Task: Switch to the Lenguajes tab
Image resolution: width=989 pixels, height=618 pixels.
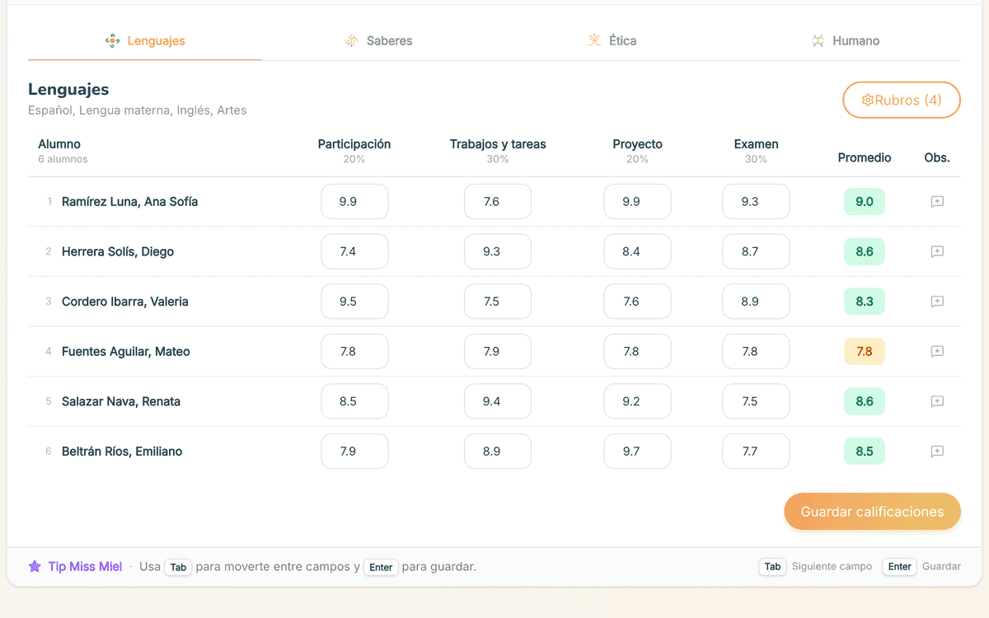Action: [x=145, y=40]
